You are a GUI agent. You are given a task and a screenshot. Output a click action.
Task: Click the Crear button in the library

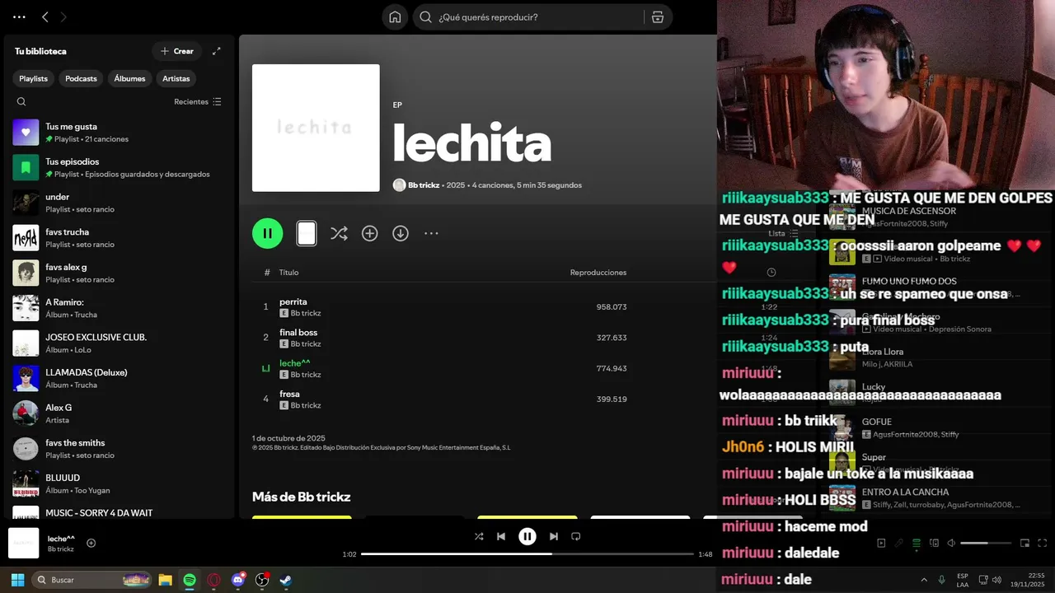pyautogui.click(x=176, y=51)
